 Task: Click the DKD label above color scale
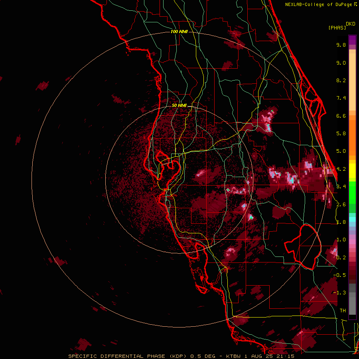351,24
